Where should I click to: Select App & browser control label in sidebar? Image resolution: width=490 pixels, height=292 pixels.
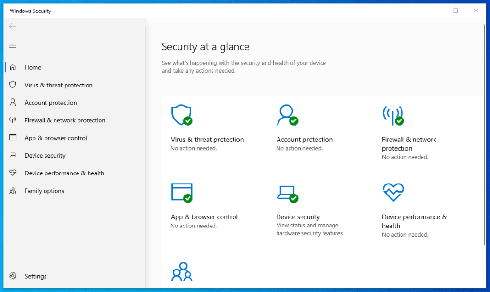click(56, 138)
